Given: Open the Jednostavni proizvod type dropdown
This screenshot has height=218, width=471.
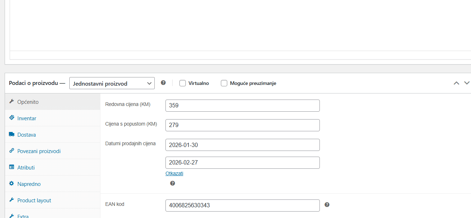Looking at the screenshot, I should click(x=112, y=83).
